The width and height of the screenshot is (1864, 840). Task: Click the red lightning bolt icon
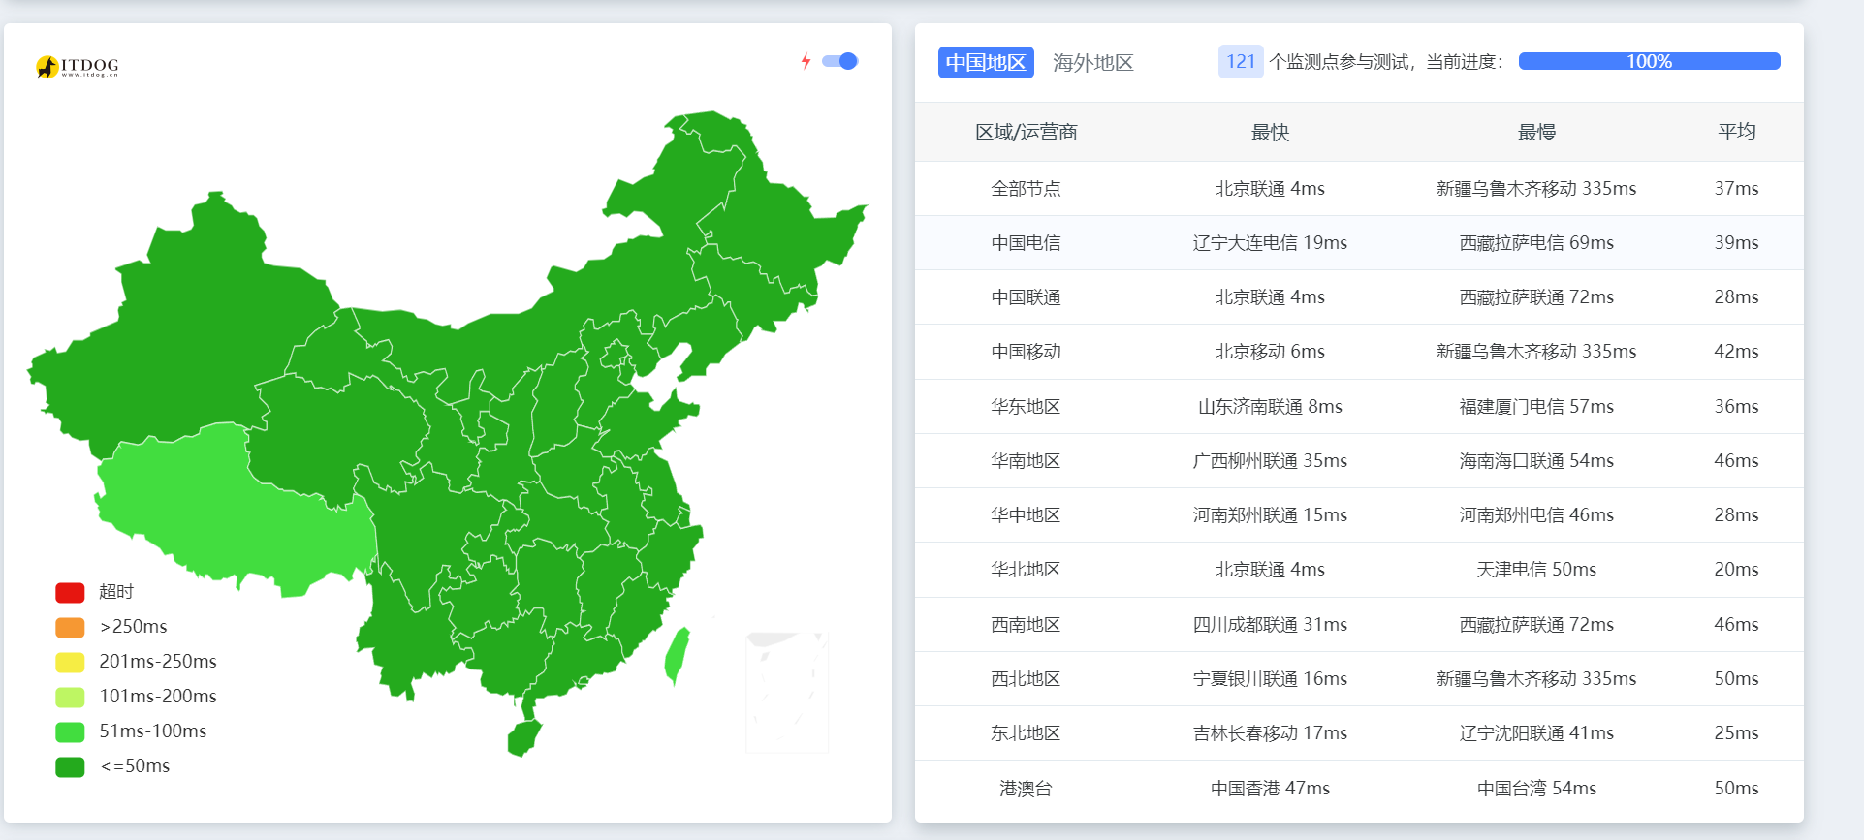click(x=806, y=61)
